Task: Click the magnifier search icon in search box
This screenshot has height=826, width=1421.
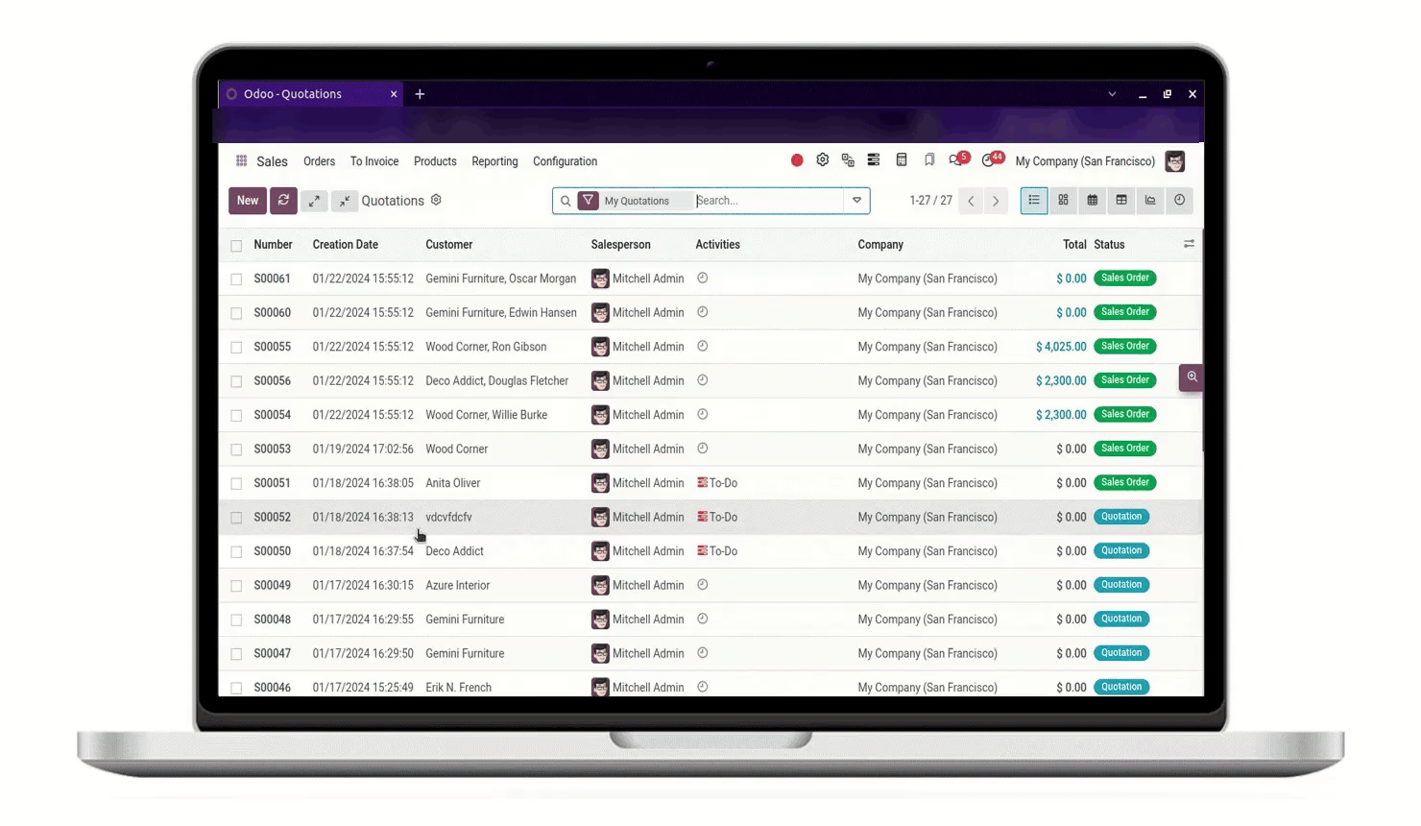Action: 566,201
